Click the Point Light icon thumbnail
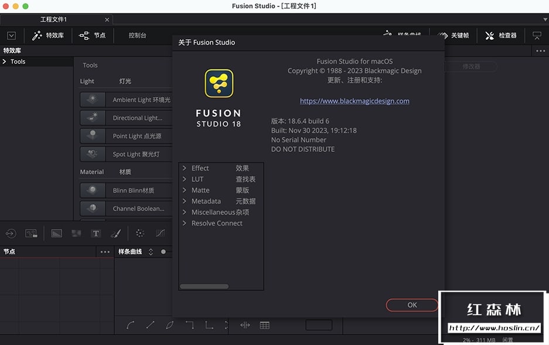 [93, 136]
